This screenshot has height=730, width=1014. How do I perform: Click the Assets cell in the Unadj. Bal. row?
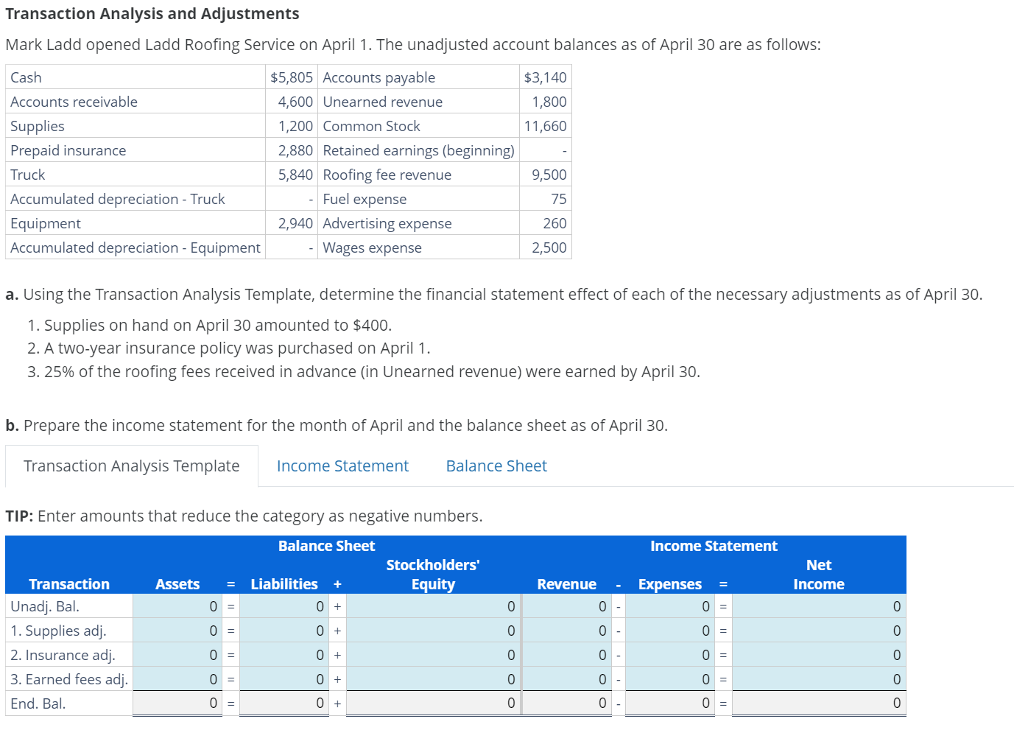(177, 606)
